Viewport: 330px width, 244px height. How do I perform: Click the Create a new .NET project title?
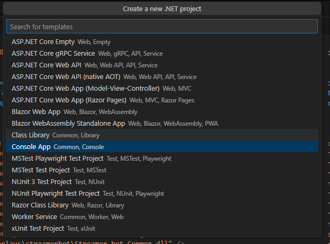tap(162, 8)
